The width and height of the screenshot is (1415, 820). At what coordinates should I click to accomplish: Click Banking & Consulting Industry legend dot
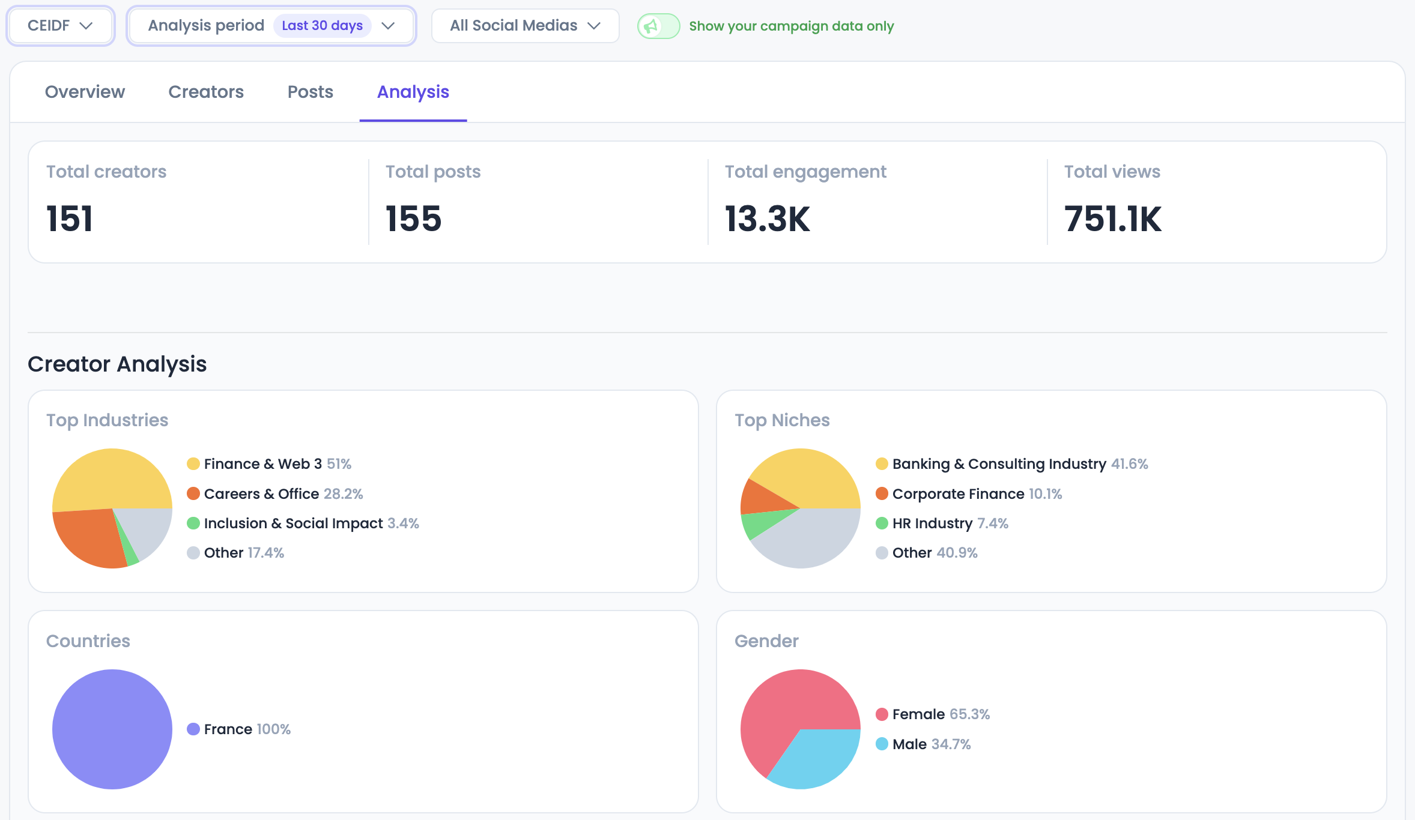click(882, 464)
